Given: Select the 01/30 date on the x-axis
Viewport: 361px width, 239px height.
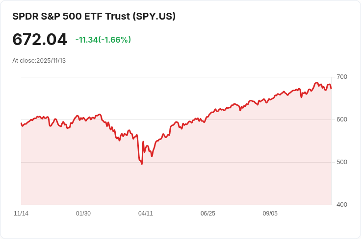Looking at the screenshot, I should point(83,214).
